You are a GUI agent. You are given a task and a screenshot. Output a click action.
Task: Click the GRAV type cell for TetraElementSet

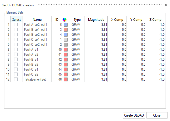coord(77,79)
